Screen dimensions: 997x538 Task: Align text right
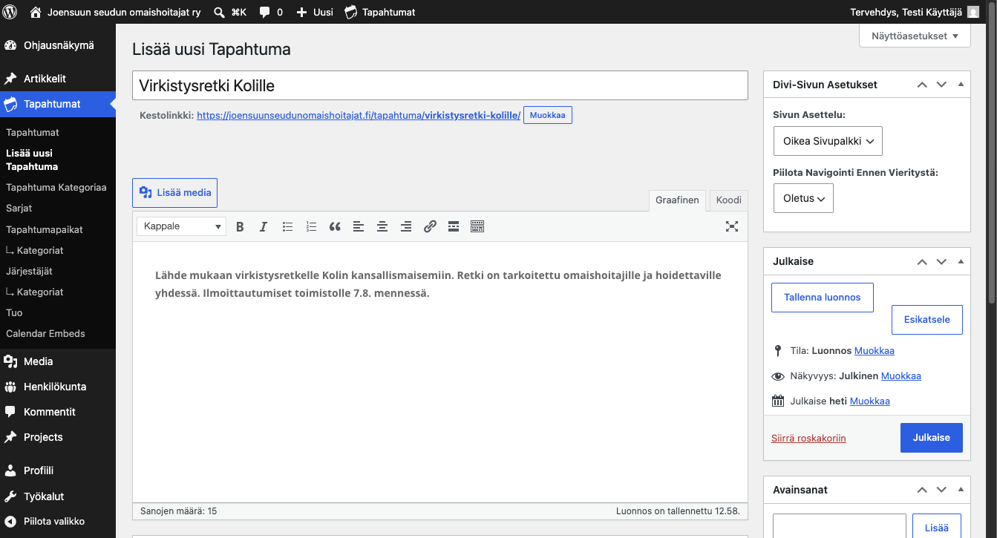click(x=406, y=226)
